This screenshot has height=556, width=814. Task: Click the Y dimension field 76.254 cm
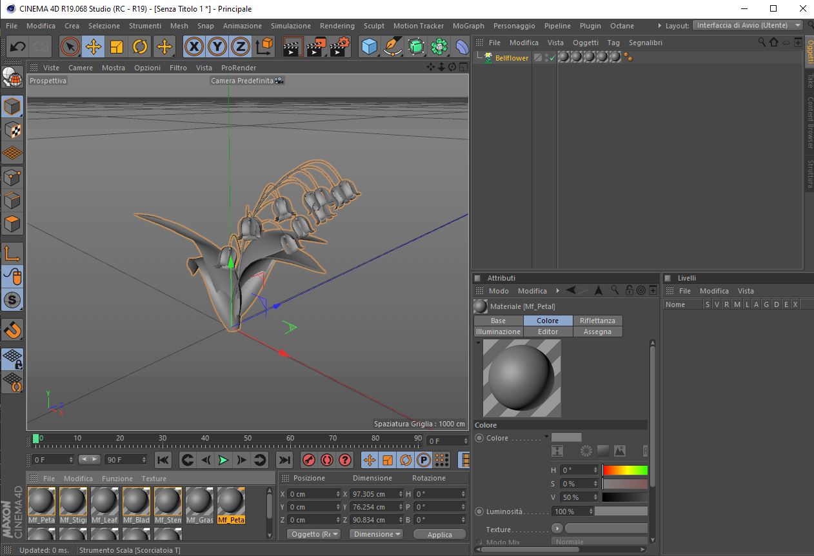(377, 507)
